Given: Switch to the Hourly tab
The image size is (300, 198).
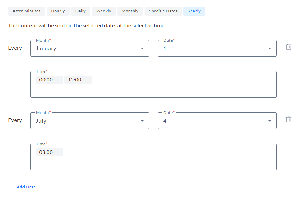Looking at the screenshot, I should (58, 11).
